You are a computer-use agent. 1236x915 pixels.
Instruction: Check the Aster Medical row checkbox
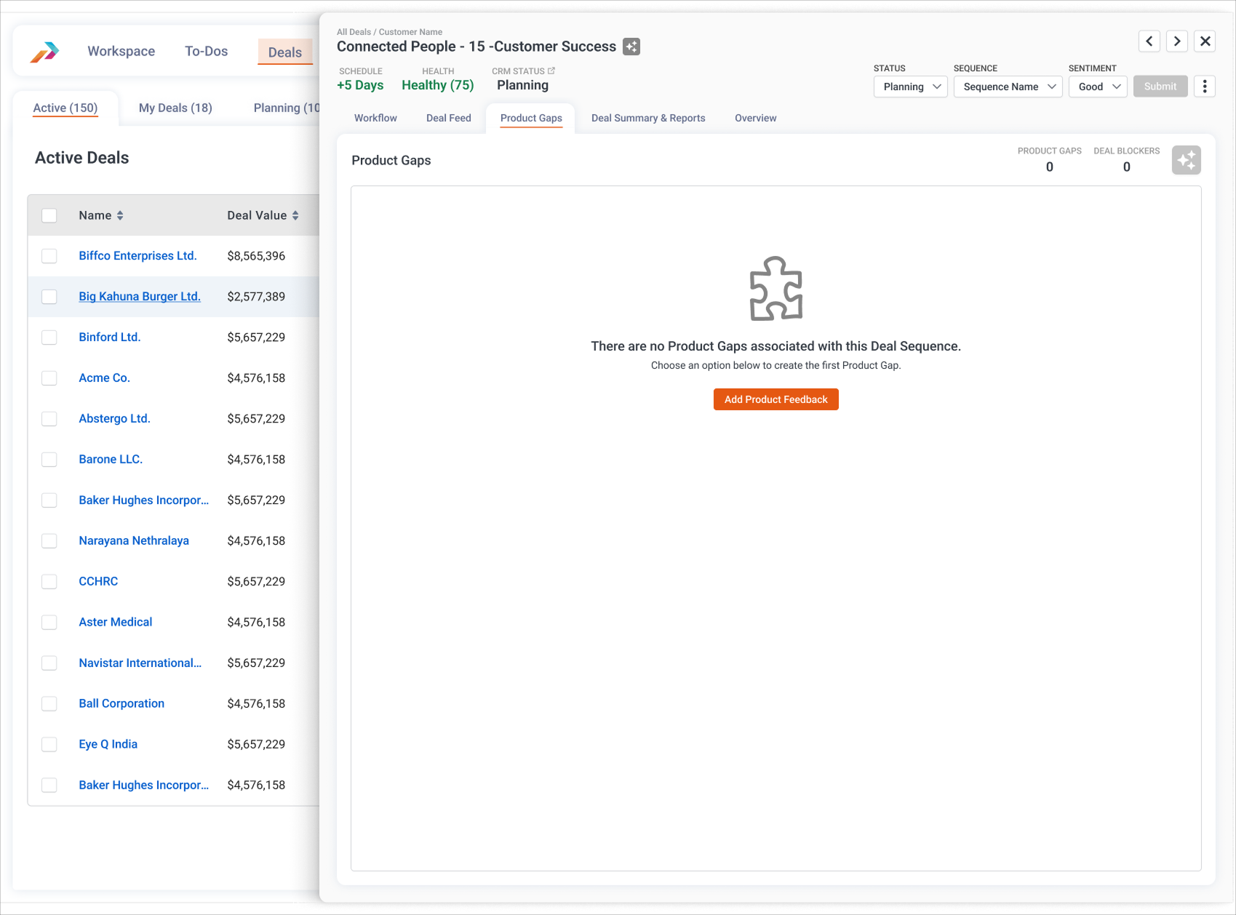point(49,623)
